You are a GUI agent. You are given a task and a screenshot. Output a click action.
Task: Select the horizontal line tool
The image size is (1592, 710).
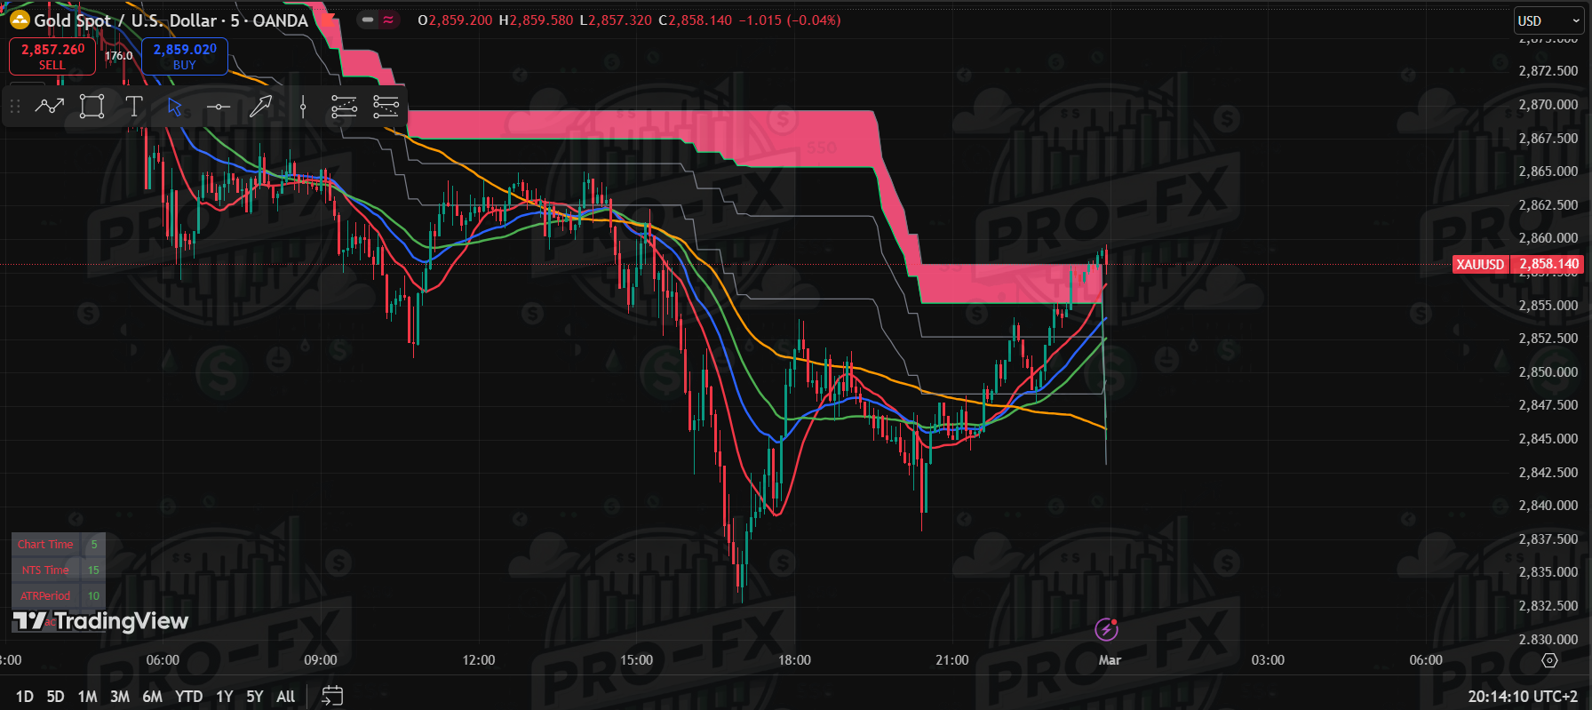point(218,107)
